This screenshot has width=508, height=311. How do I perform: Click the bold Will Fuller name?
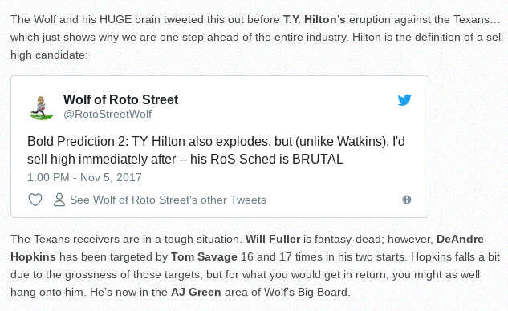tap(273, 239)
